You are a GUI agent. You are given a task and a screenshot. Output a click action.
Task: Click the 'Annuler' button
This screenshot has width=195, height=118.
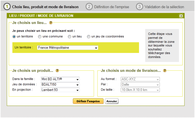coord(112,101)
